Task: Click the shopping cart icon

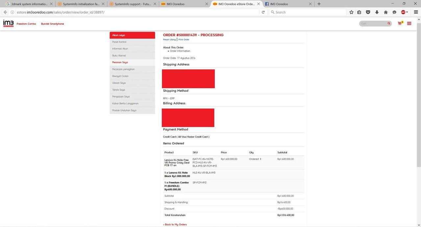Action: [x=400, y=23]
